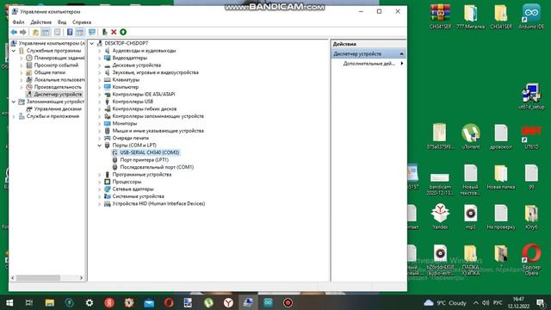The image size is (551, 310).
Task: Select the uTorrent desktop shortcut
Action: [471, 136]
